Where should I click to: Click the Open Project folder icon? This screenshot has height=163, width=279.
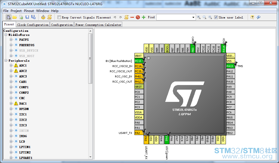[15, 17]
